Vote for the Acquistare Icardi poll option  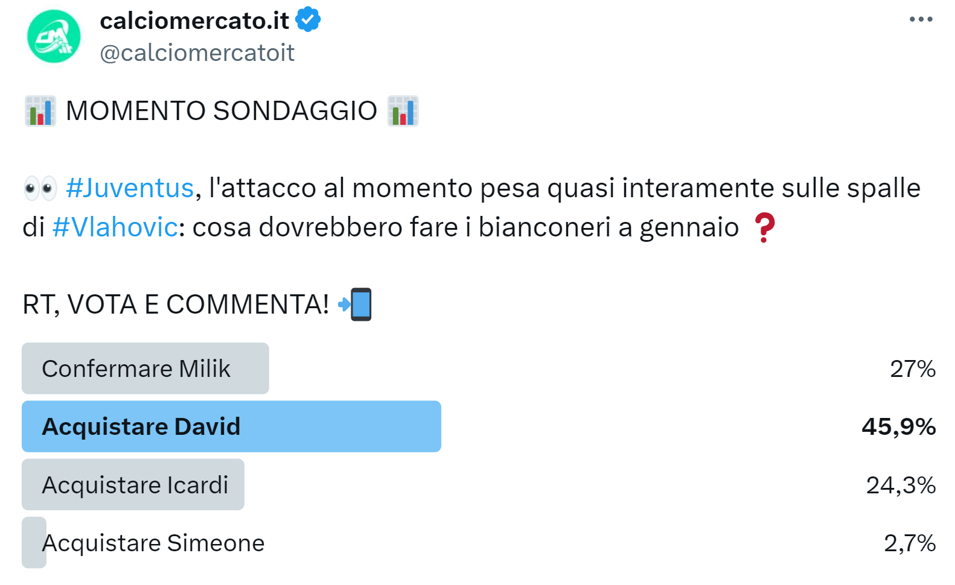133,484
